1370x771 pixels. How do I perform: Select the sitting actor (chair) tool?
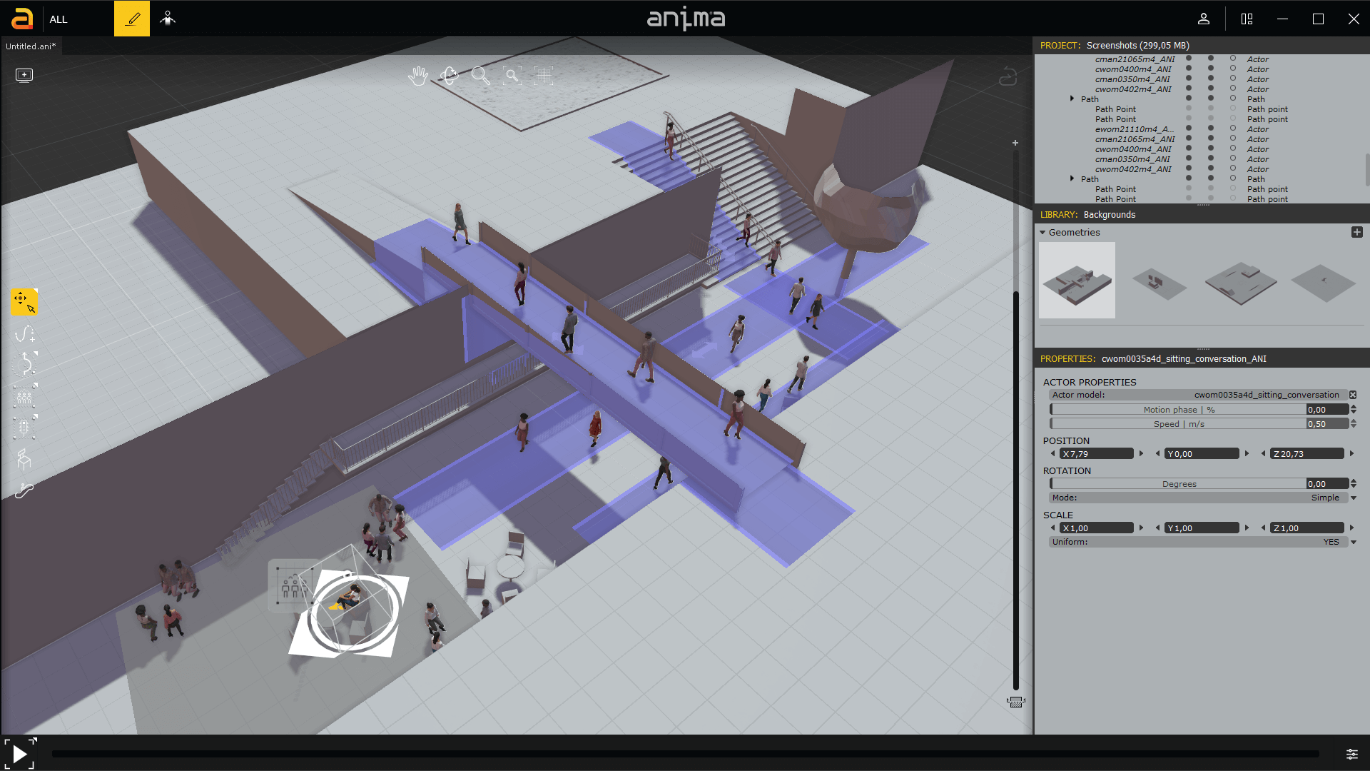pyautogui.click(x=24, y=459)
